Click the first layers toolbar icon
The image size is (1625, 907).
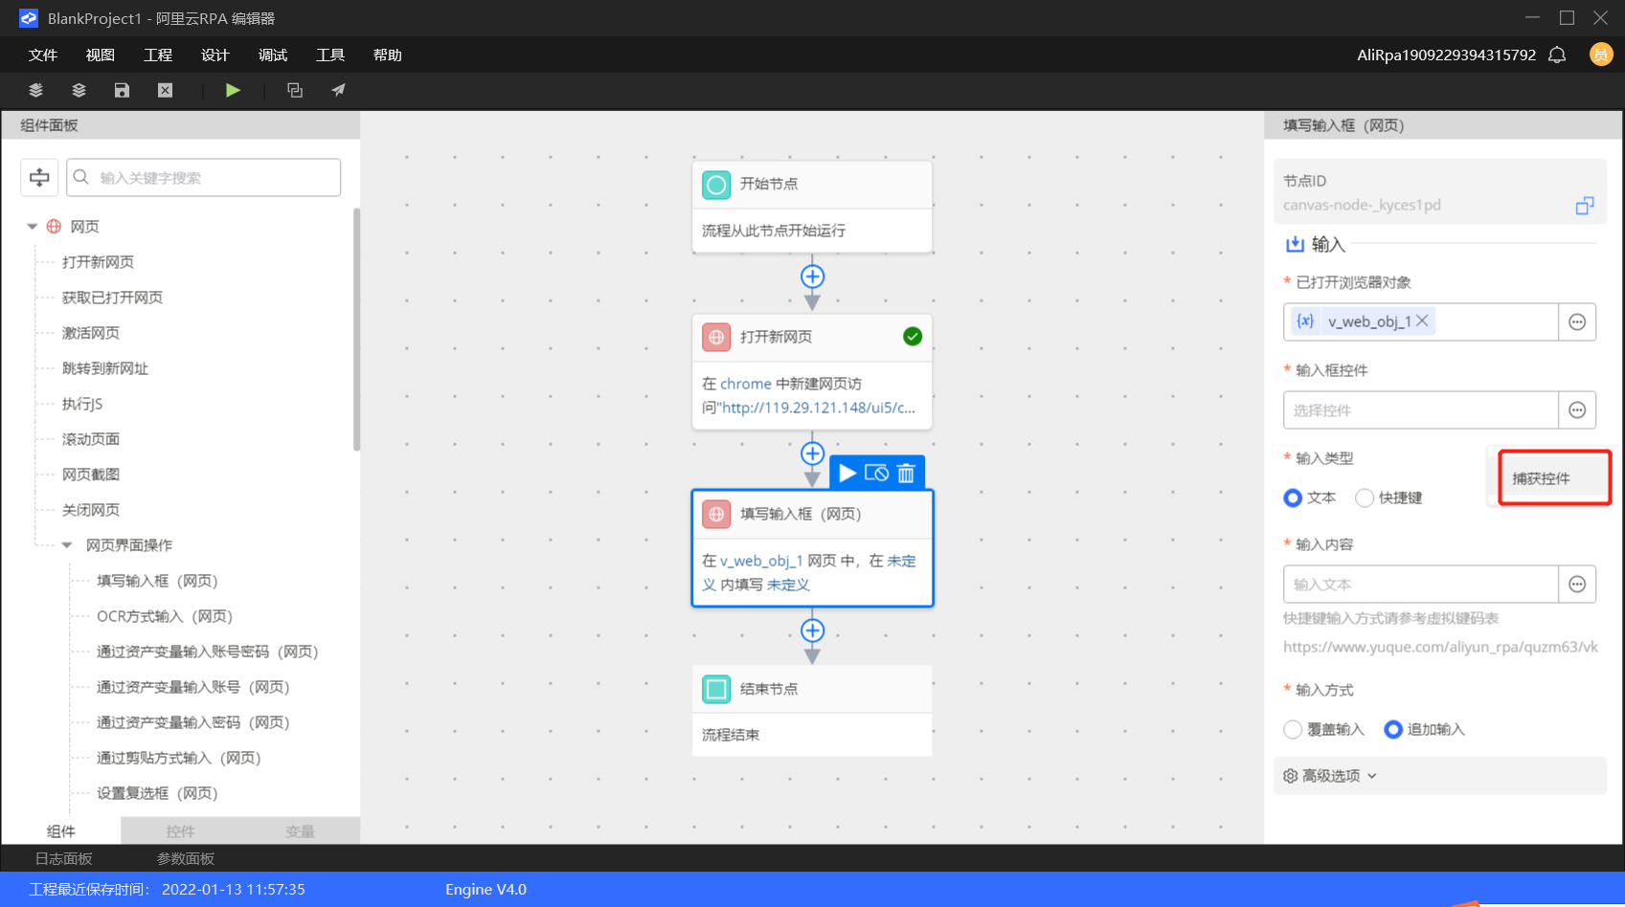(x=35, y=90)
